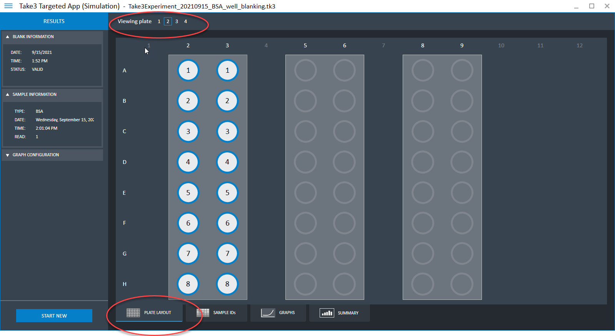615x336 pixels.
Task: Collapse the Sample Information section
Action: [x=7, y=95]
